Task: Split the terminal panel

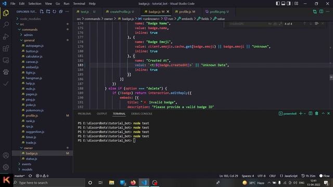Action: click(311, 114)
